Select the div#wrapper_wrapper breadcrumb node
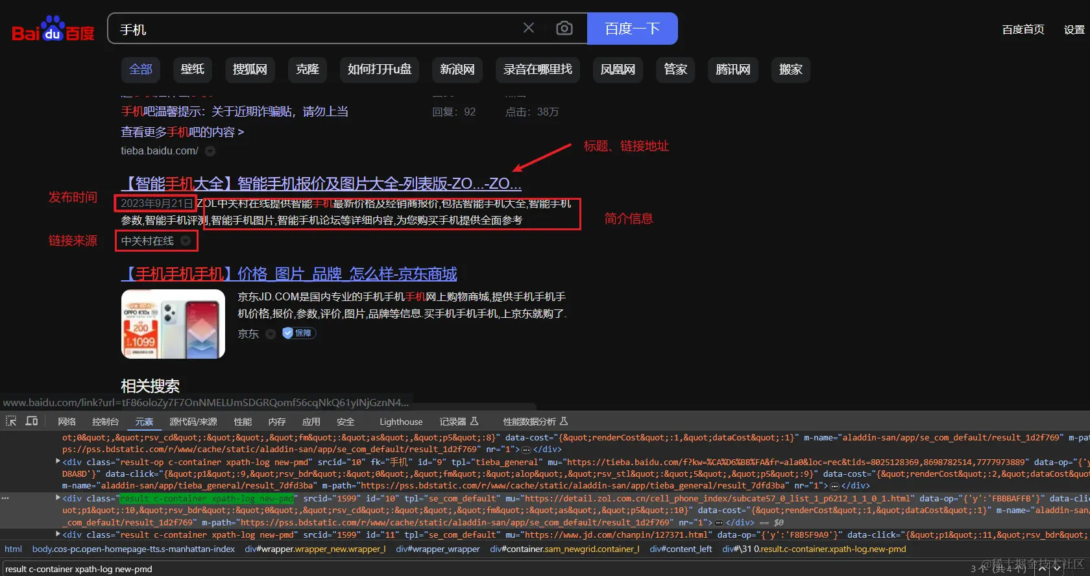 coord(438,549)
